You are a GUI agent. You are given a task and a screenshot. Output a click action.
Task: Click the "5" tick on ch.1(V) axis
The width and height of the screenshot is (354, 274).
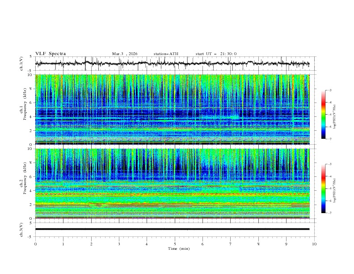click(31, 57)
